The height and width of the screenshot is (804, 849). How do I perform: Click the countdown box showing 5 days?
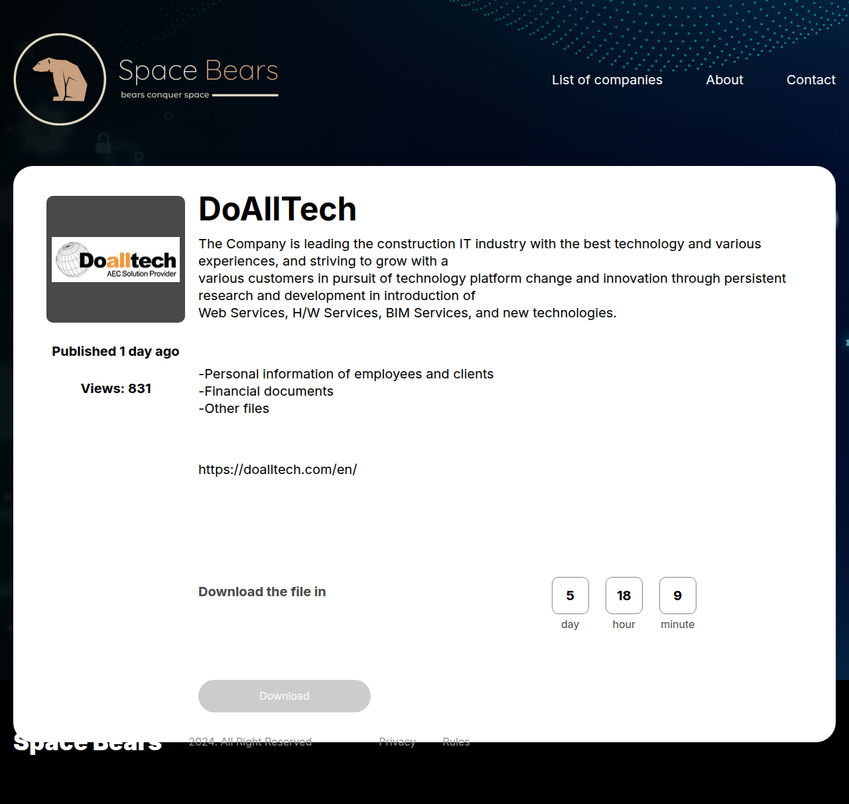(570, 596)
